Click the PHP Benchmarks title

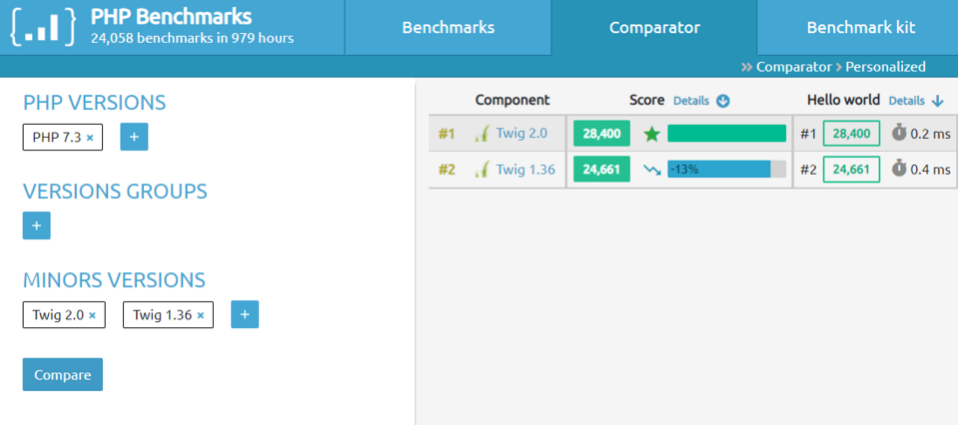point(171,17)
